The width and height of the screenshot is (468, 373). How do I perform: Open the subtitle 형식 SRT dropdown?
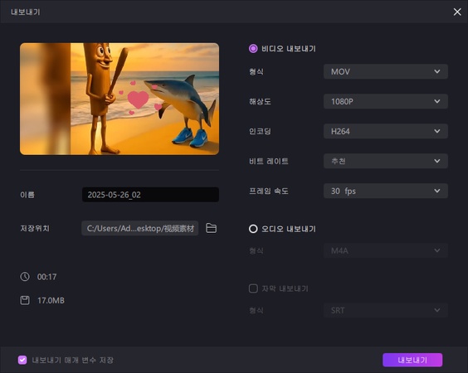(386, 310)
